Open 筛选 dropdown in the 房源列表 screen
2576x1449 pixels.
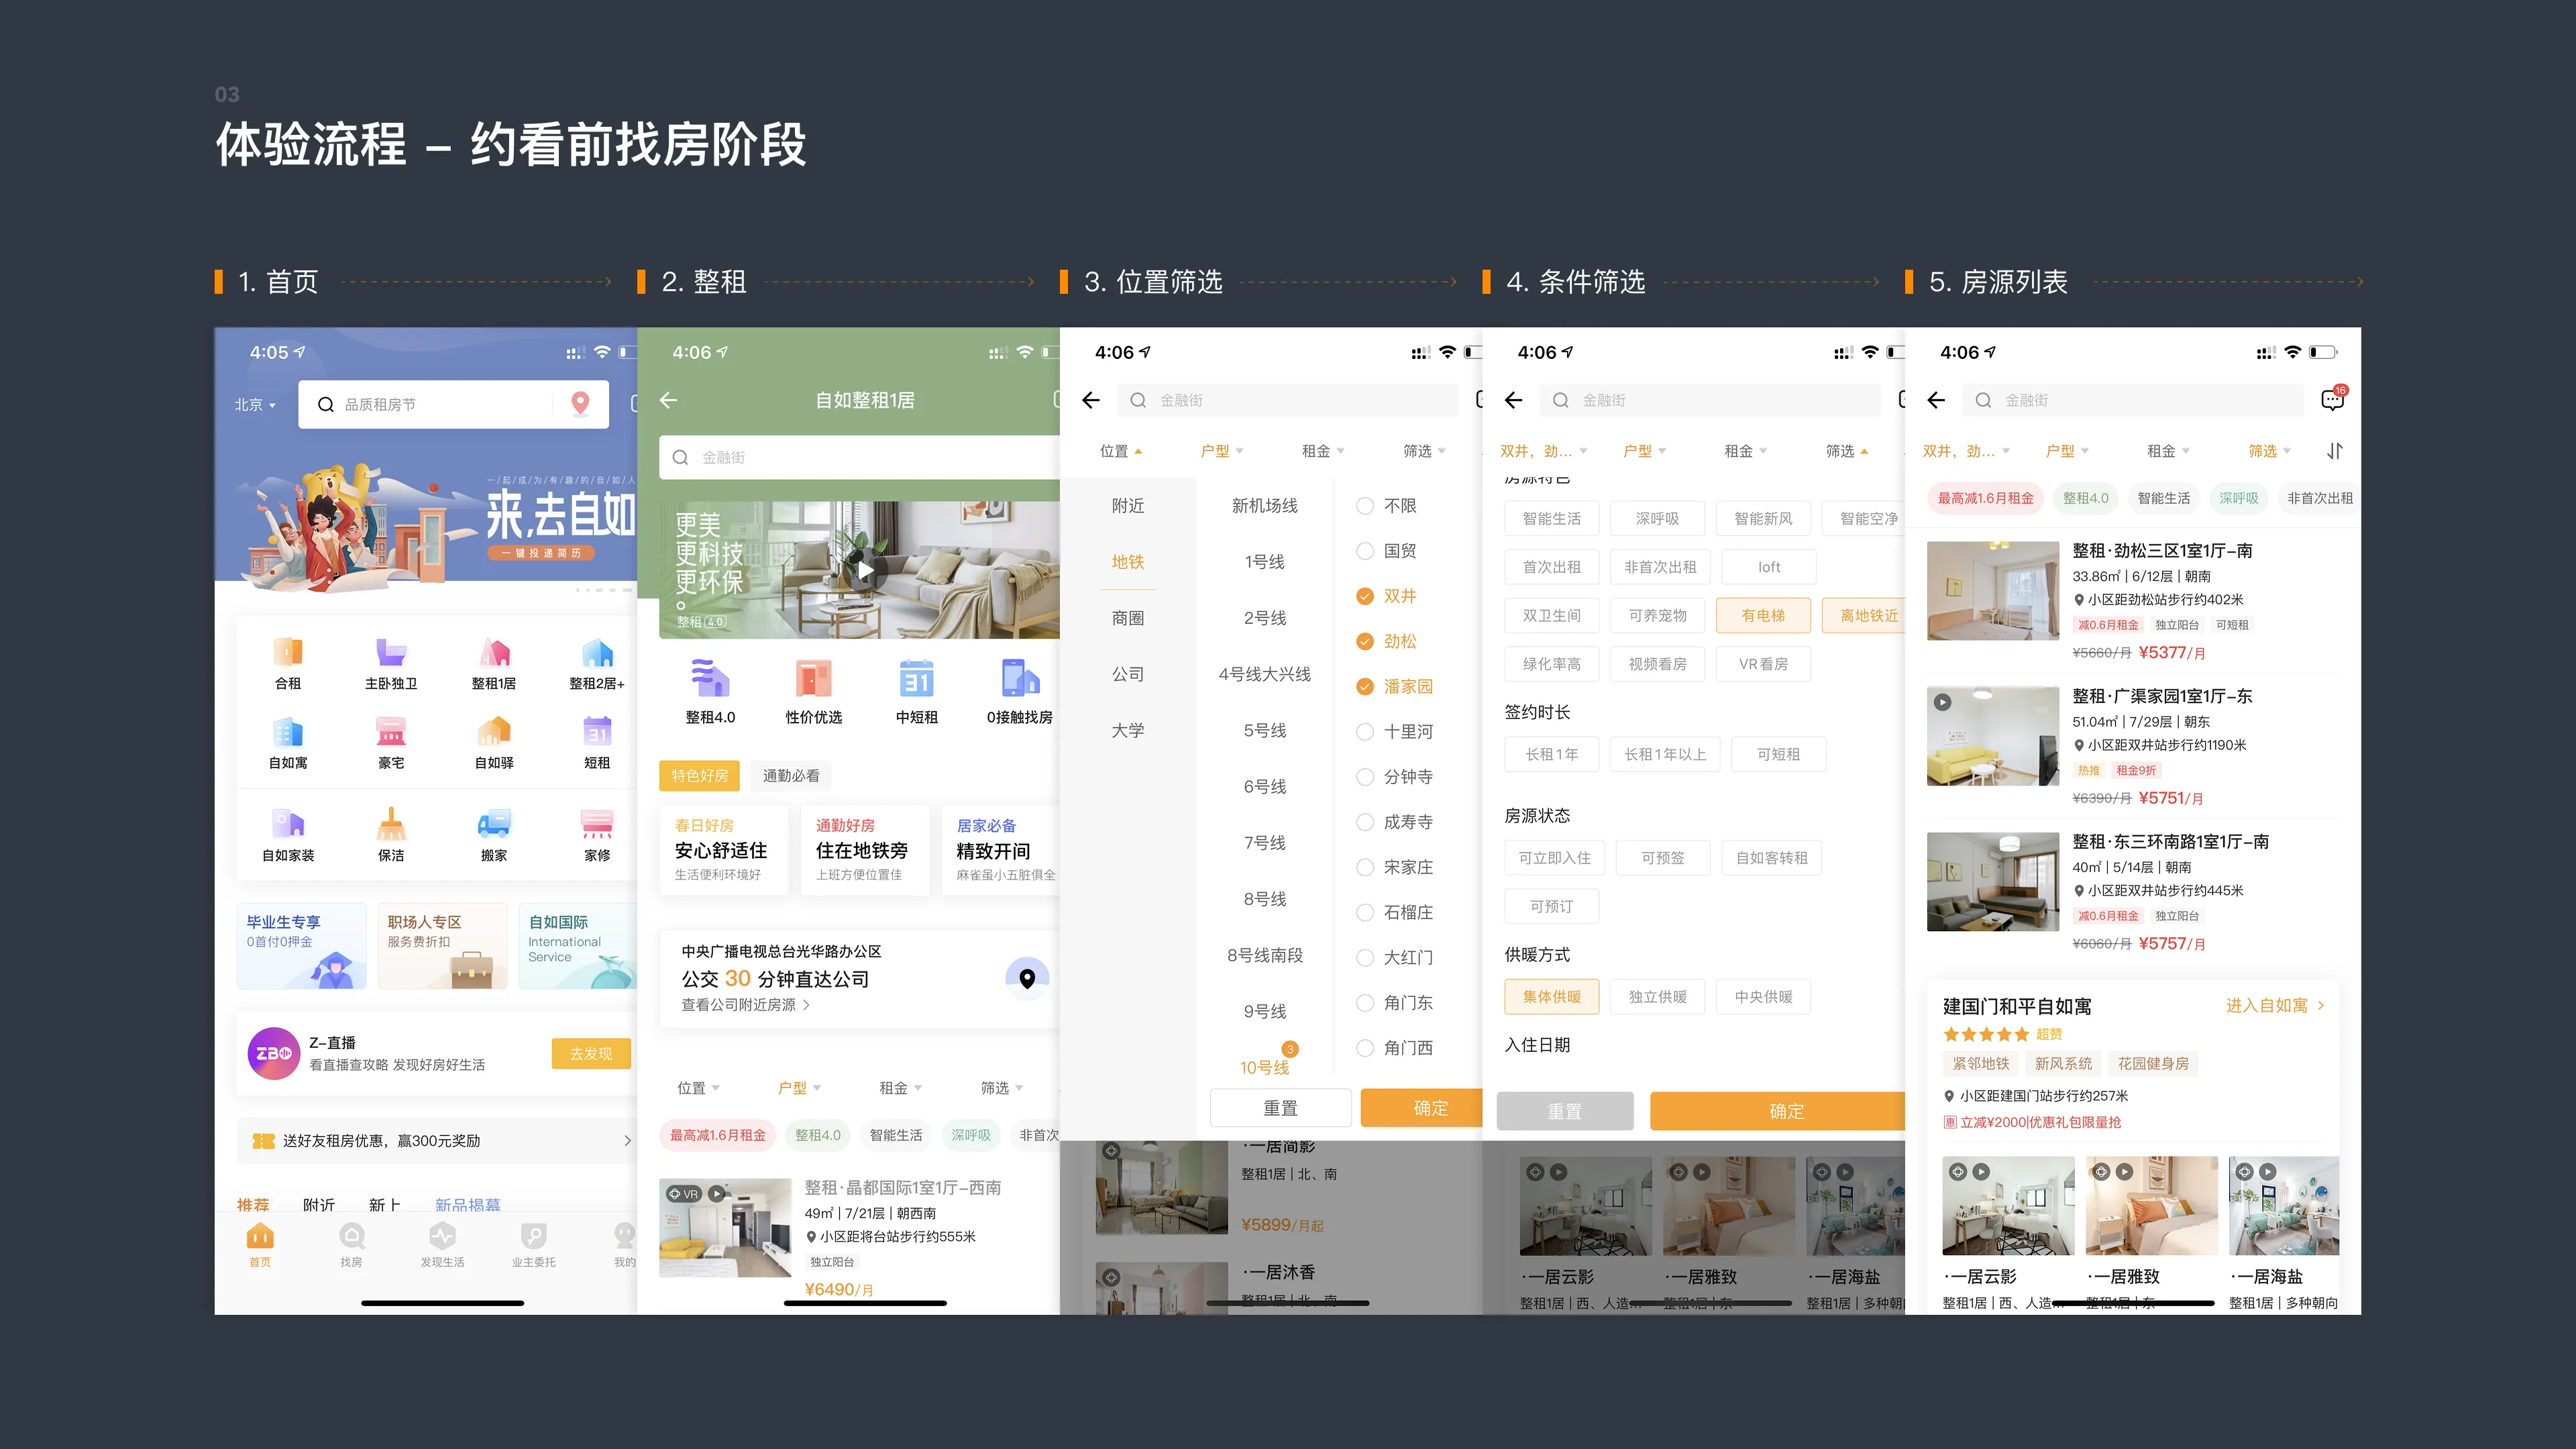(x=2270, y=451)
